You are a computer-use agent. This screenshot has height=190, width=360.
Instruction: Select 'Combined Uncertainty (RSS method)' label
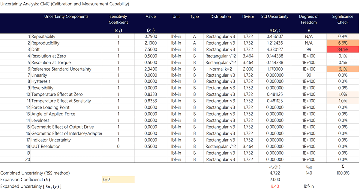tap(35, 173)
